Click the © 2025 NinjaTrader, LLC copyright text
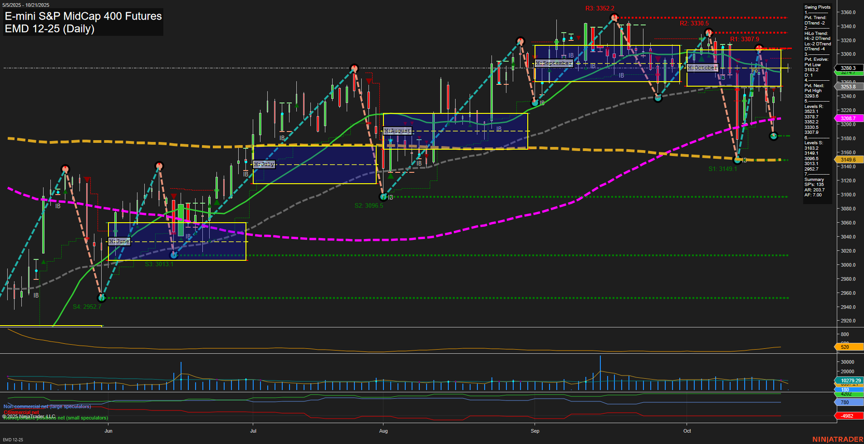864x444 pixels. [29, 416]
